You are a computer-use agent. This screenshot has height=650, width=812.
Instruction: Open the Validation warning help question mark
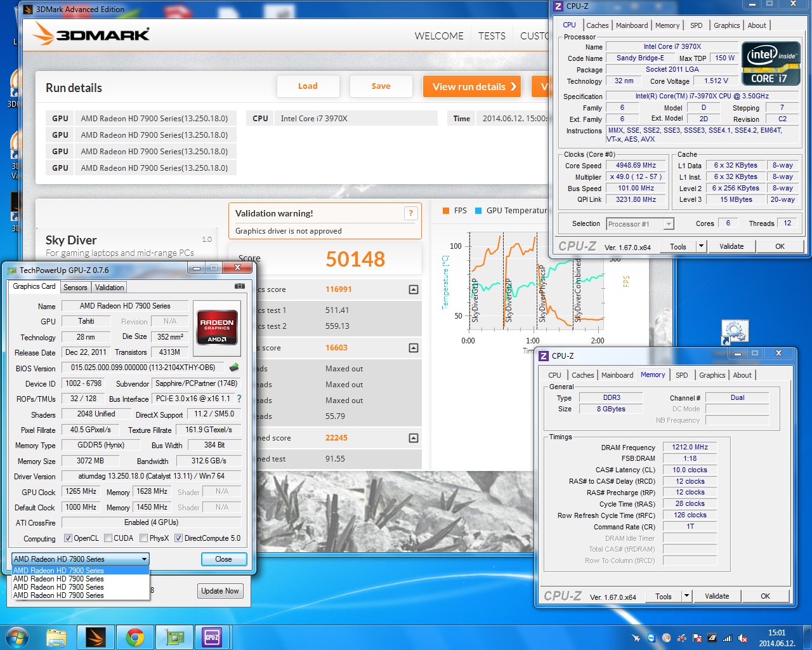411,213
